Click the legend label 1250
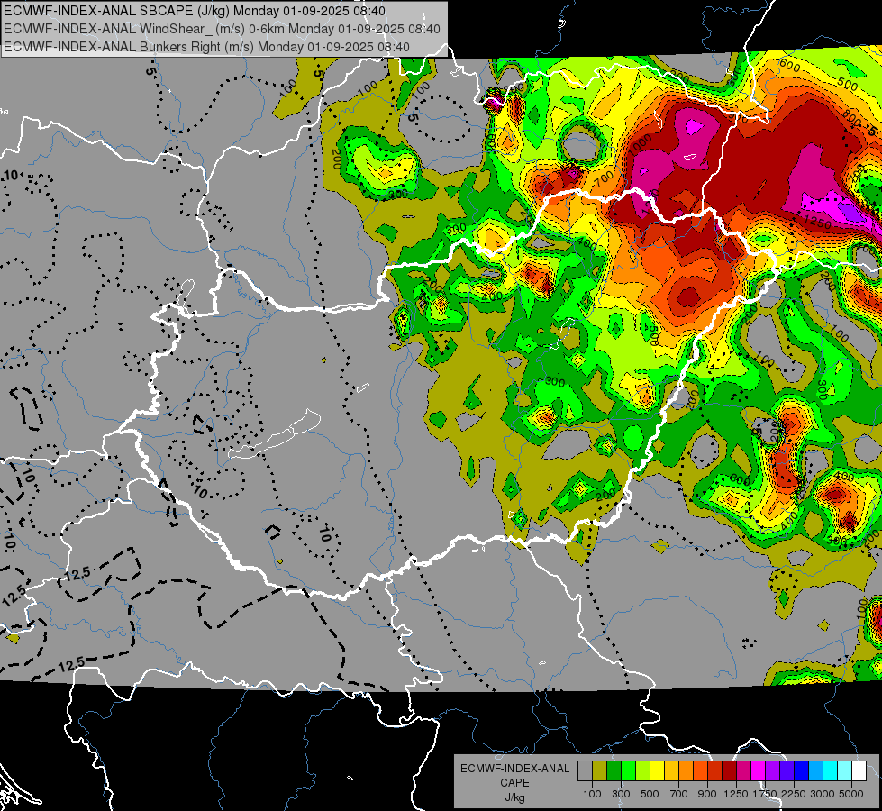This screenshot has height=811, width=882. [x=736, y=794]
